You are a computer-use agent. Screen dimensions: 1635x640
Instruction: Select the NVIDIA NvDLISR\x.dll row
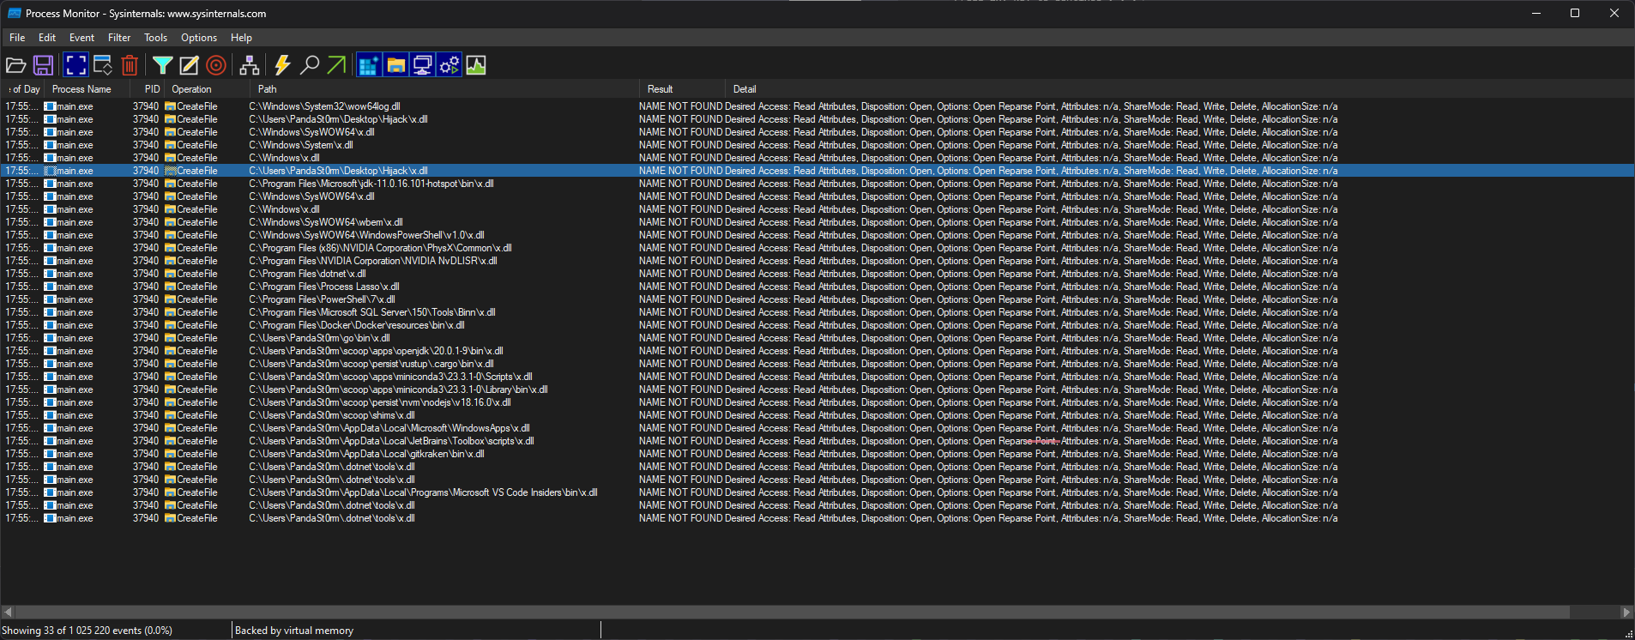817,261
